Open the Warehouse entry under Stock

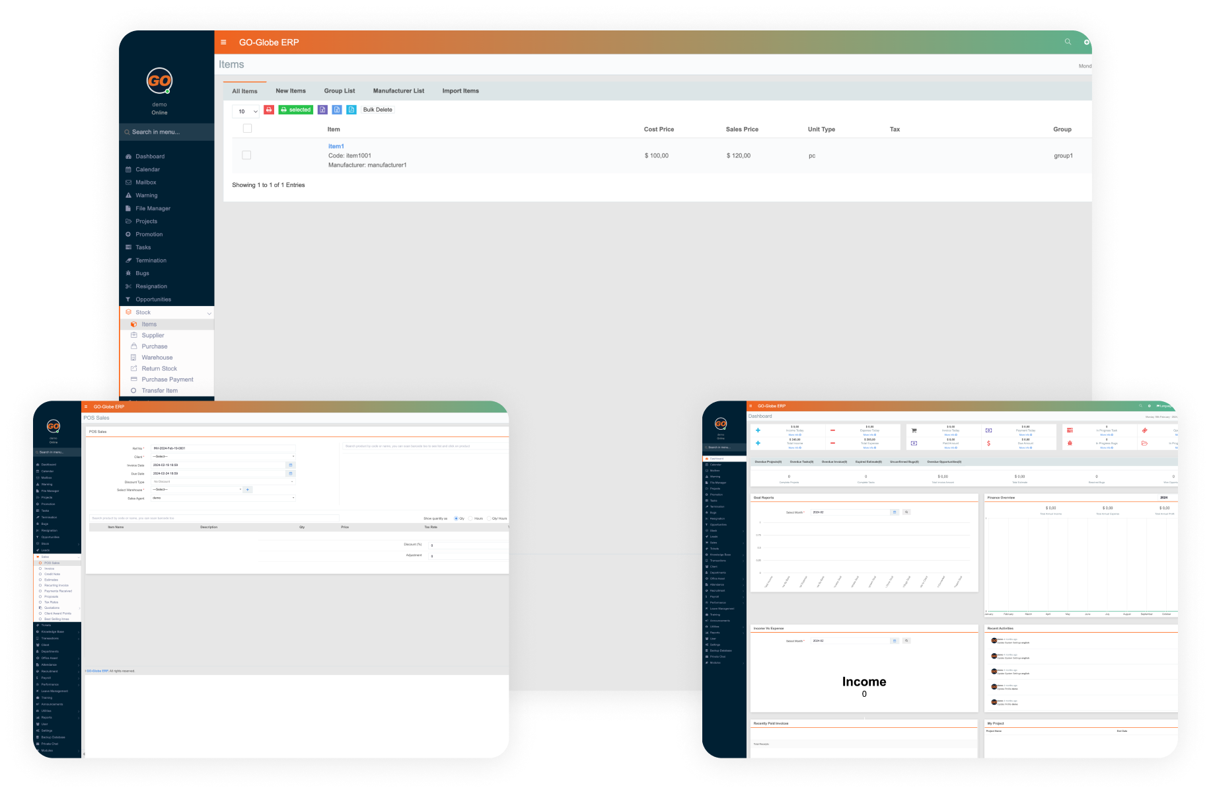tap(157, 358)
